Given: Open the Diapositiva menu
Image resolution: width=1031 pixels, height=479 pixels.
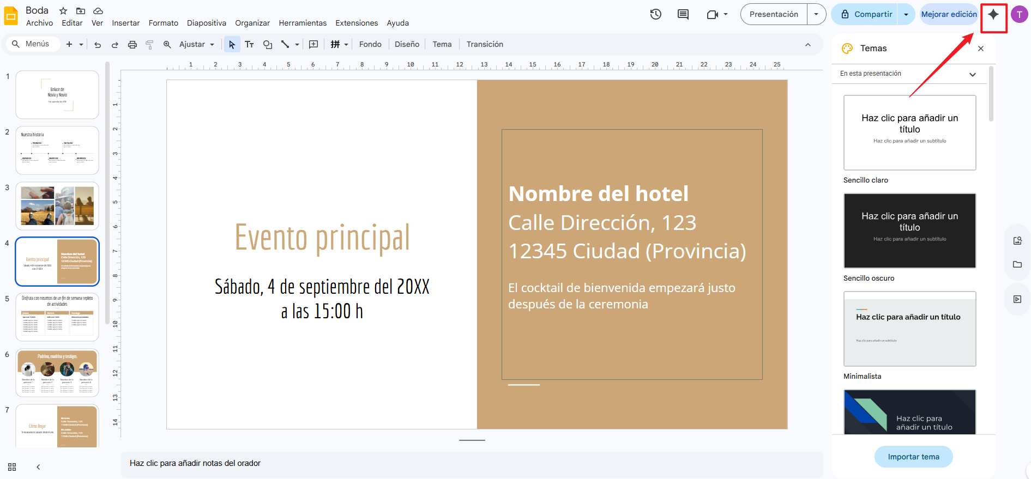Looking at the screenshot, I should click(x=207, y=23).
